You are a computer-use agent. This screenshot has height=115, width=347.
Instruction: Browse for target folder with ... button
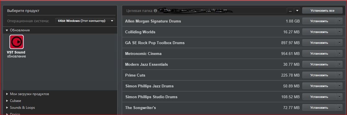tap(290, 11)
